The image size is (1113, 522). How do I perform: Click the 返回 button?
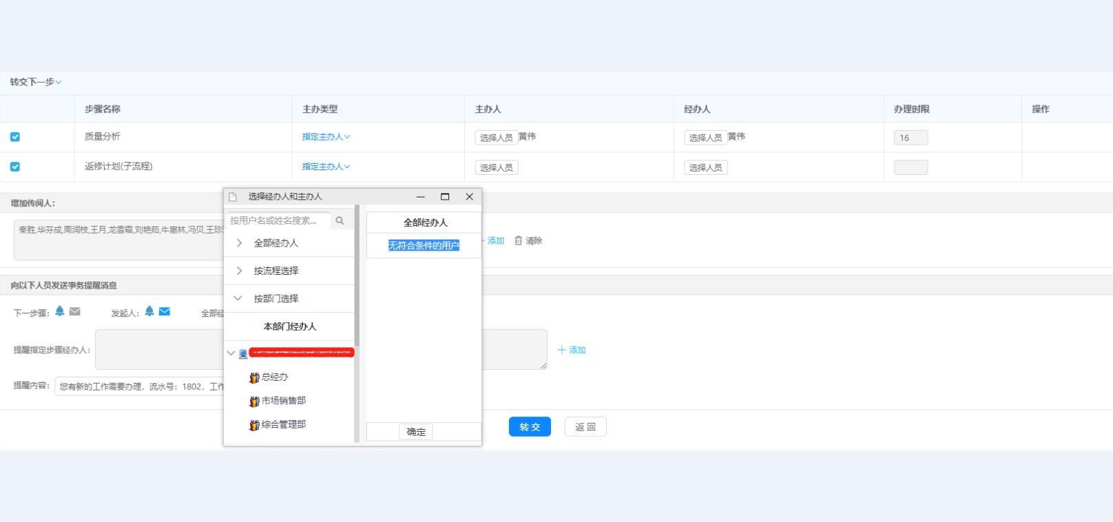pos(585,427)
